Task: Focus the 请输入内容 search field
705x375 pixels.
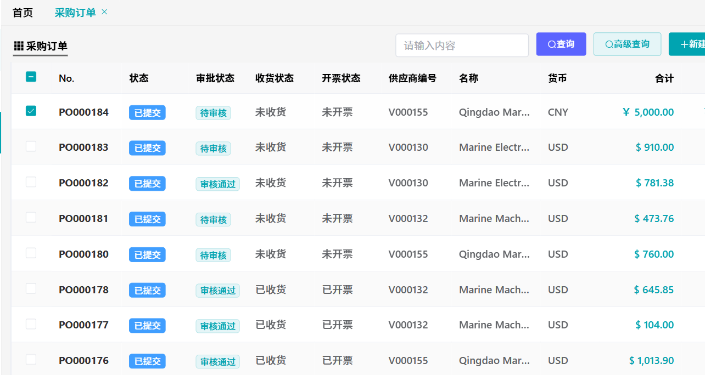Action: point(461,46)
